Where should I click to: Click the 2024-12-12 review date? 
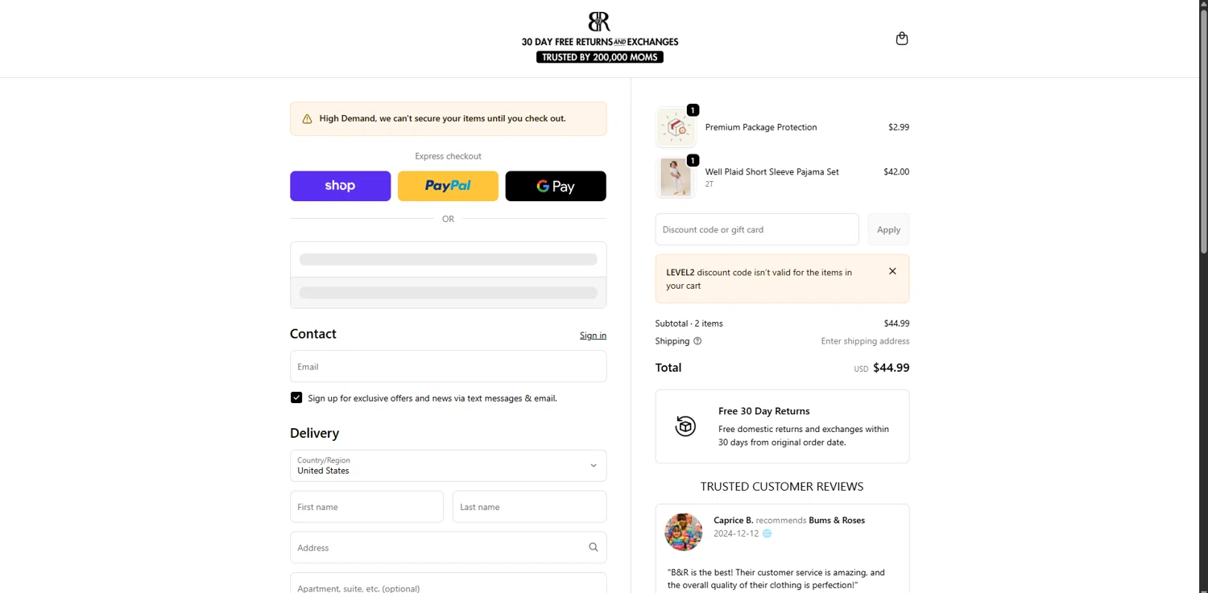(736, 533)
